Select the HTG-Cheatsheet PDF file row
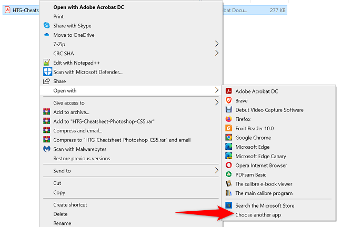Image resolution: width=342 pixels, height=227 pixels. tap(145, 10)
